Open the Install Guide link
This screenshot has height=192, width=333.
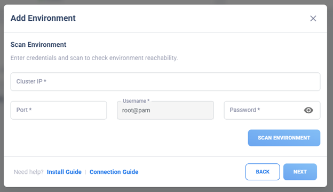coord(64,172)
